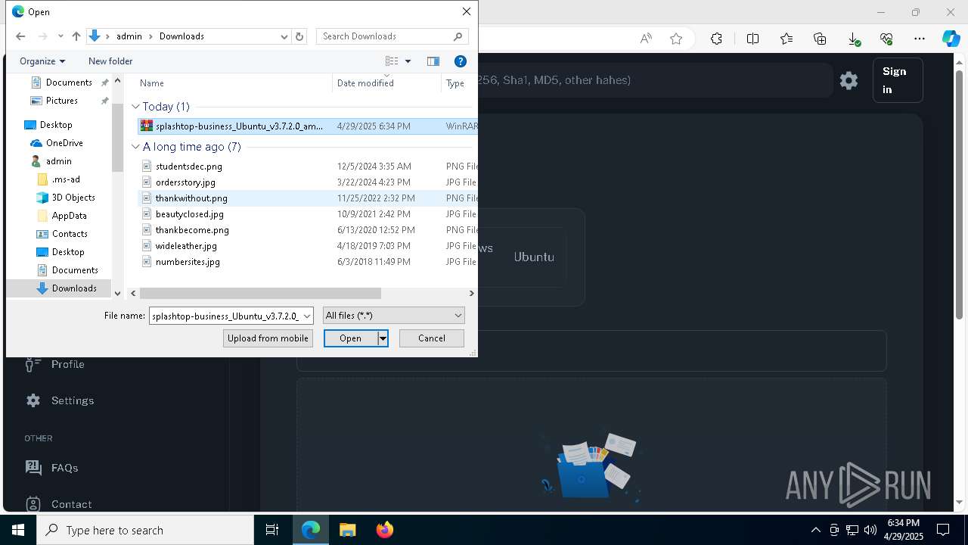
Task: Click Upload from mobile button
Action: (x=268, y=338)
